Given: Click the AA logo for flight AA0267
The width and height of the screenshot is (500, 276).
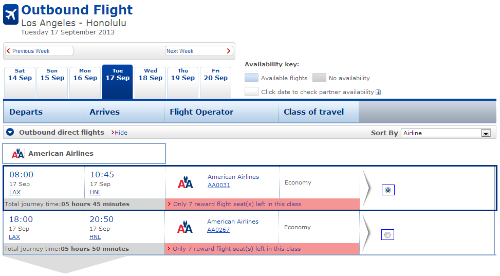Looking at the screenshot, I should tap(185, 227).
